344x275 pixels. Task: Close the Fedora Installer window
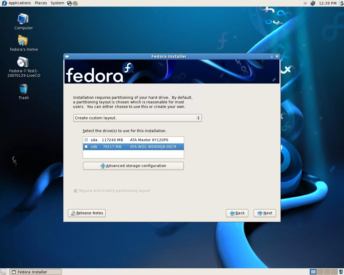pyautogui.click(x=277, y=56)
